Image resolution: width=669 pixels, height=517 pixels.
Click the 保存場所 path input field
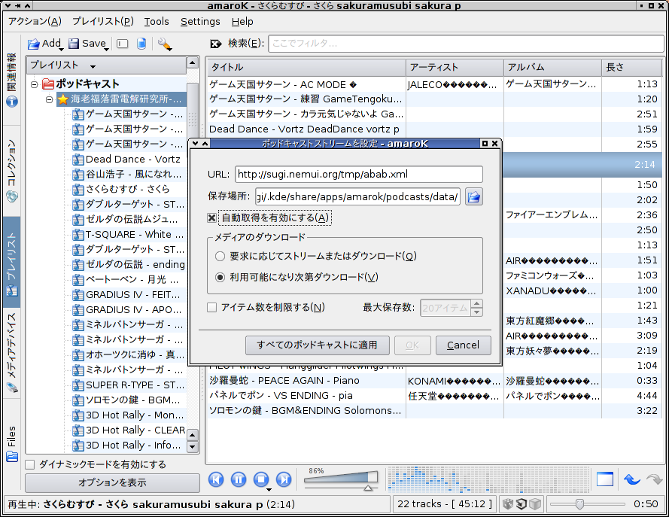357,196
